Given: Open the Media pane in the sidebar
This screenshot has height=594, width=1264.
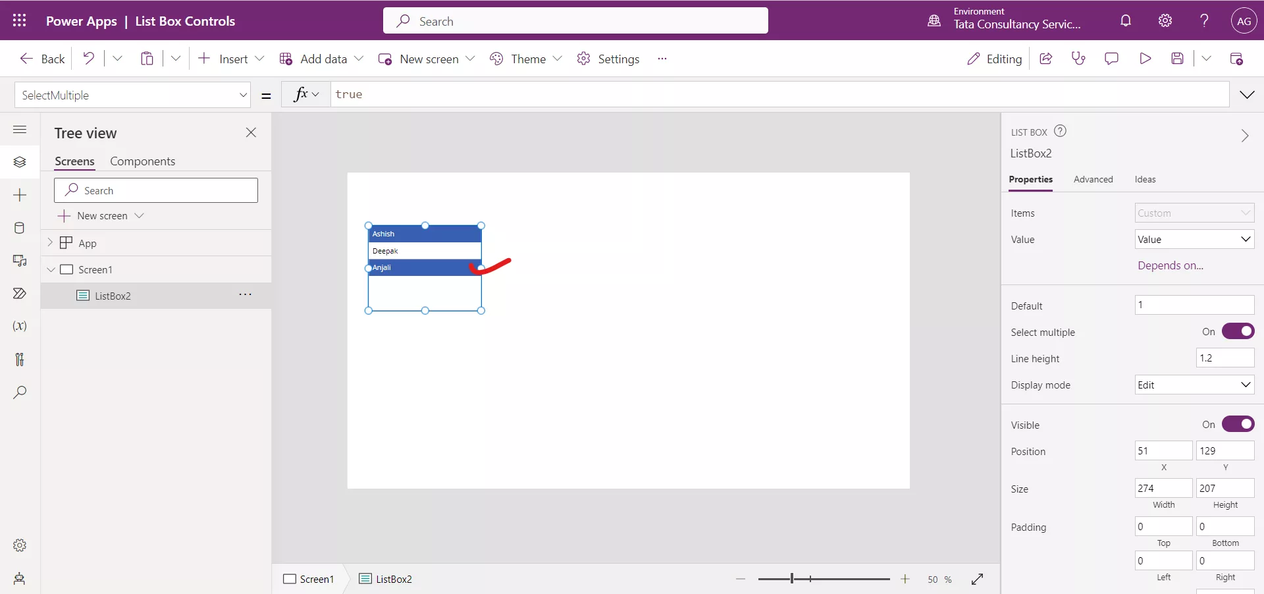Looking at the screenshot, I should coord(20,261).
